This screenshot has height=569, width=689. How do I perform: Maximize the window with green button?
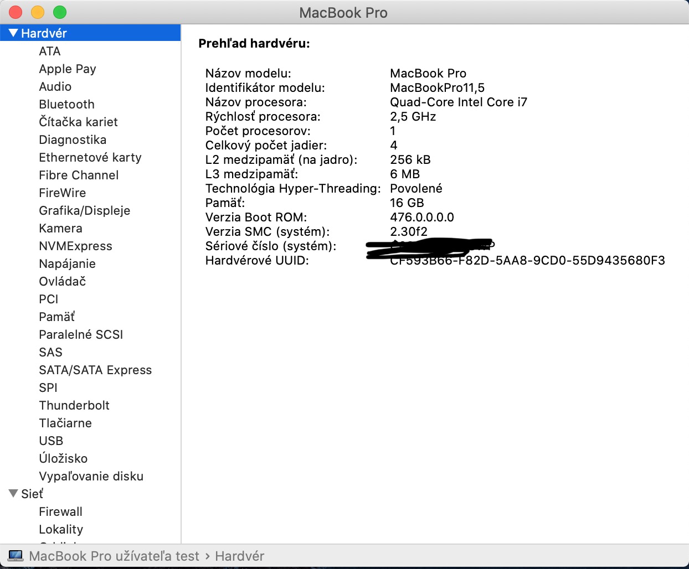pyautogui.click(x=60, y=12)
